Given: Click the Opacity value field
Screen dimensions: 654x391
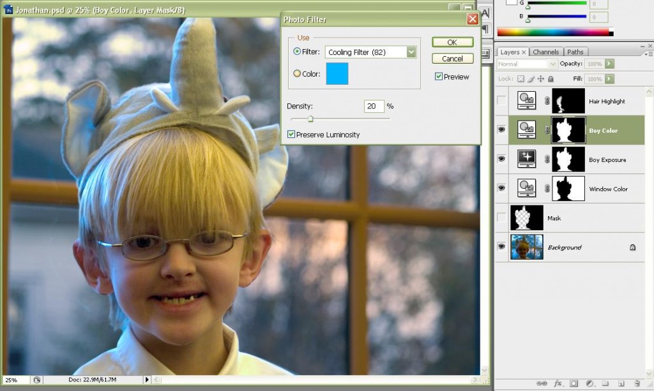Looking at the screenshot, I should click(595, 64).
